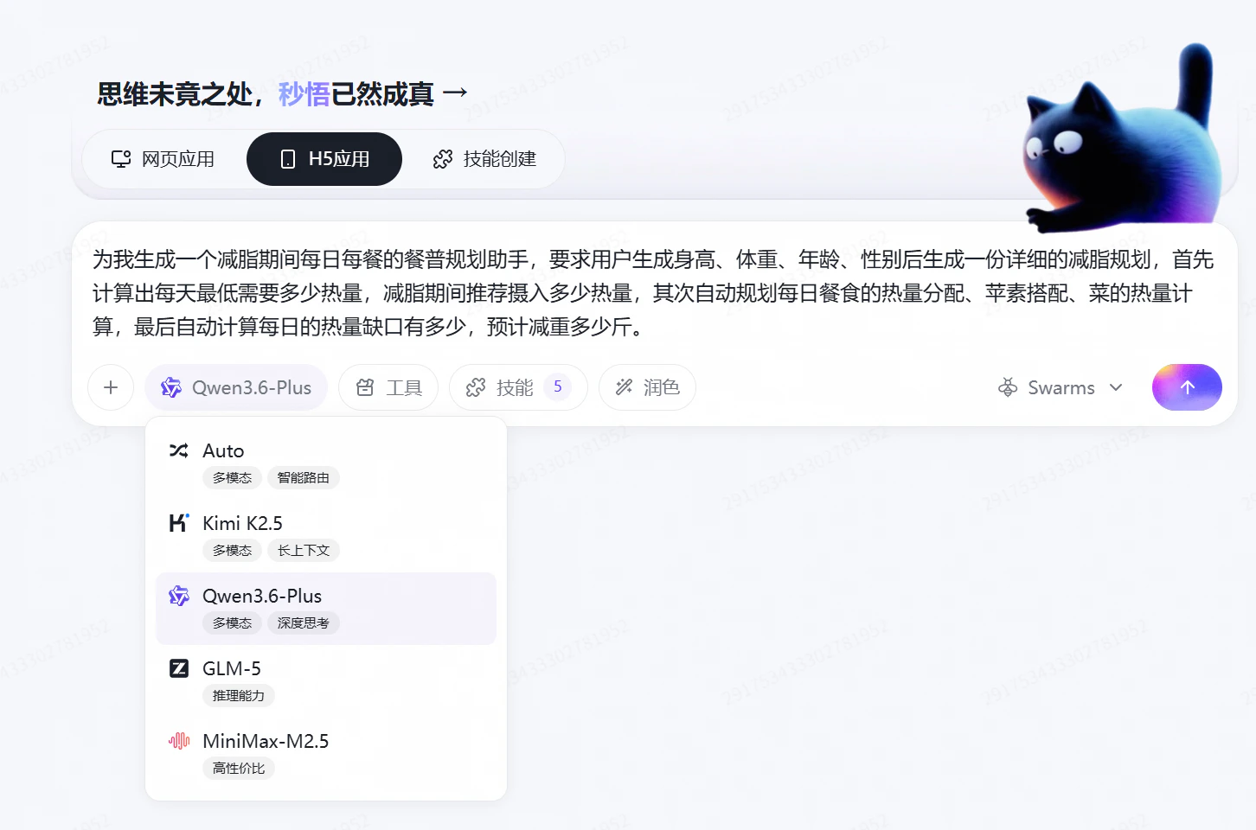Click the 秒悟 headline arrow link
Screen dimensions: 1256x830
455,93
